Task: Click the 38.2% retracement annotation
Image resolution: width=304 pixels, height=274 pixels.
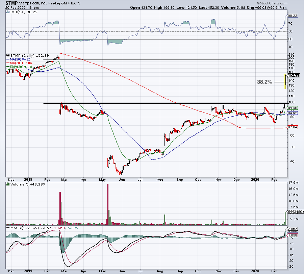Action: click(265, 82)
